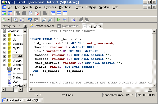
Task: Click the green Refresh icon
Action: pyautogui.click(x=4, y=19)
